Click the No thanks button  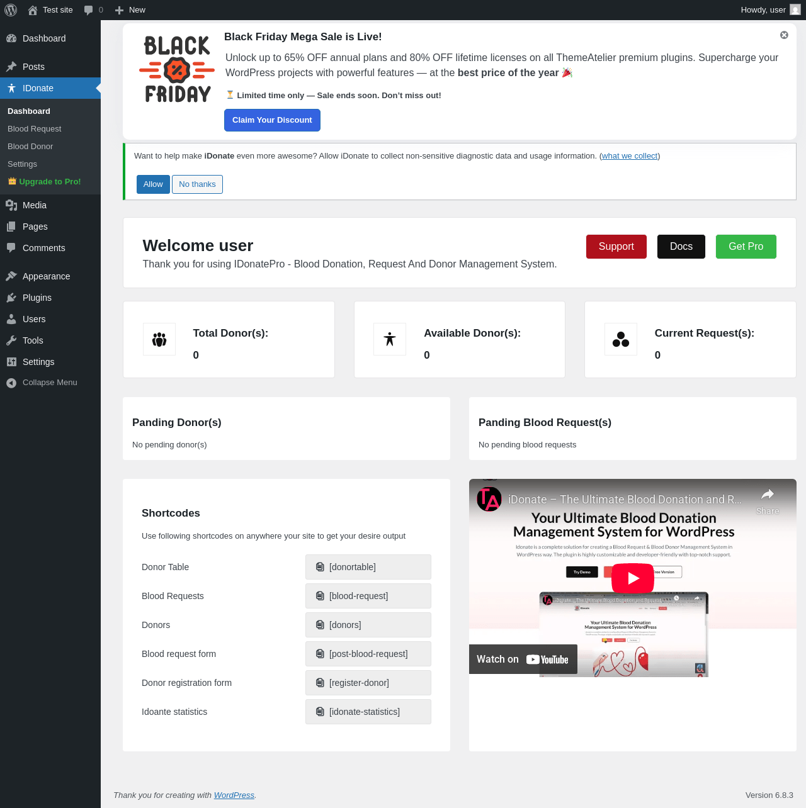coord(197,184)
